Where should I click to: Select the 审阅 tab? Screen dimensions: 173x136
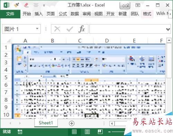(86, 14)
